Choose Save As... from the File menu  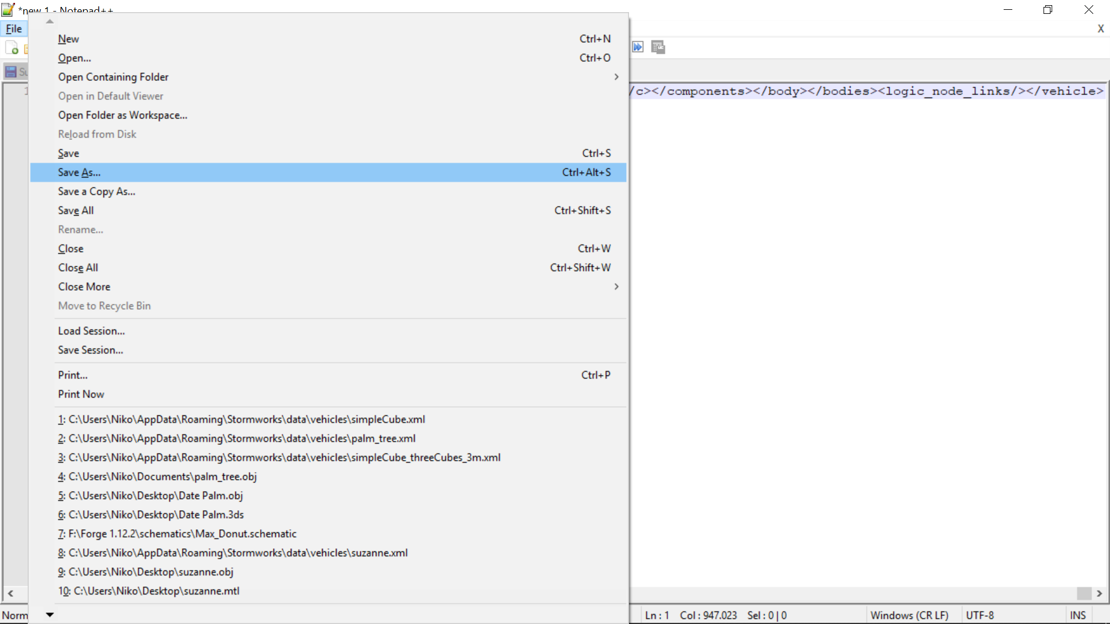79,172
